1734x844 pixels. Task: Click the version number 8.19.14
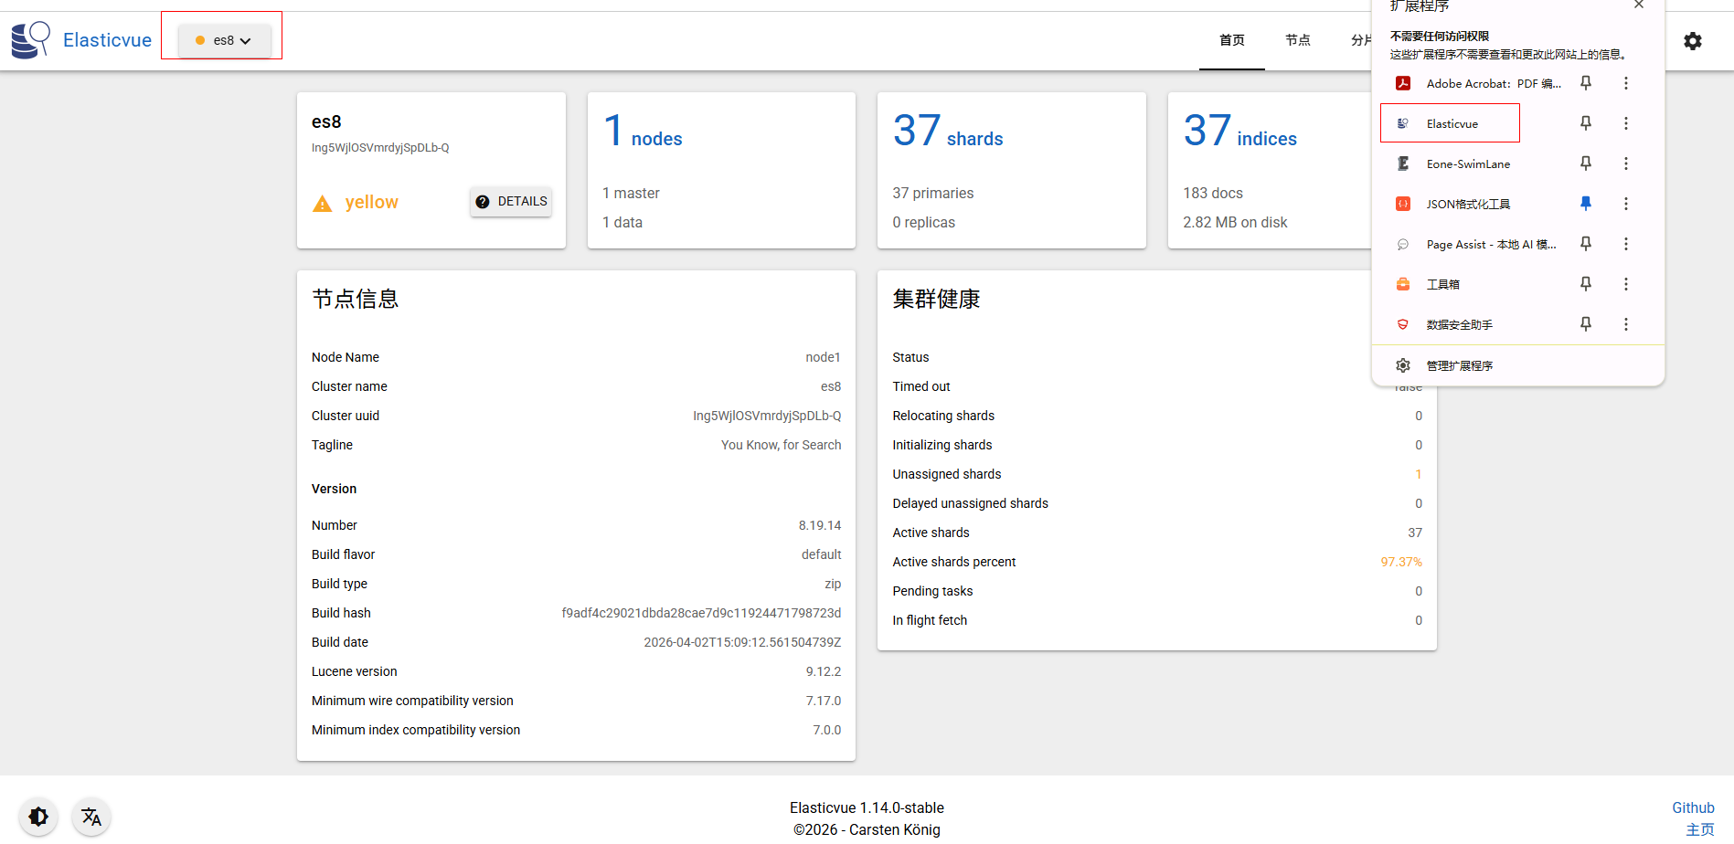tap(820, 525)
